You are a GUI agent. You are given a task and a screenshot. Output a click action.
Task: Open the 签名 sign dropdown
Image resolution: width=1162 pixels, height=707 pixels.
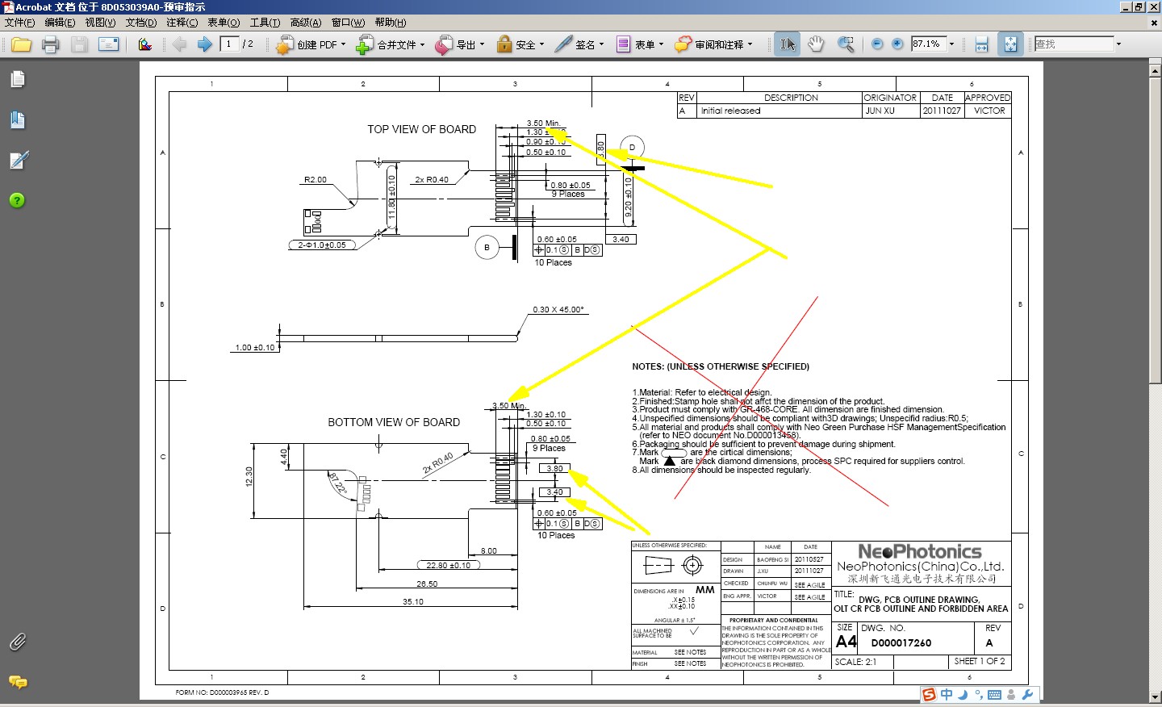(x=579, y=44)
